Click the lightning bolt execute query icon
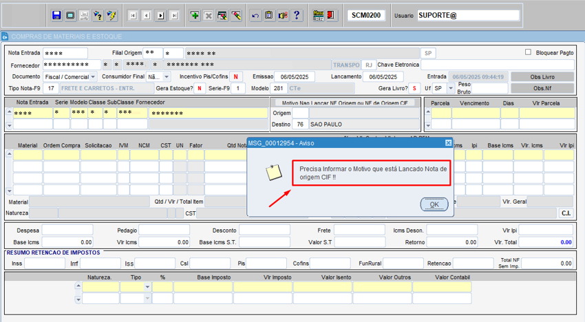 pyautogui.click(x=111, y=15)
